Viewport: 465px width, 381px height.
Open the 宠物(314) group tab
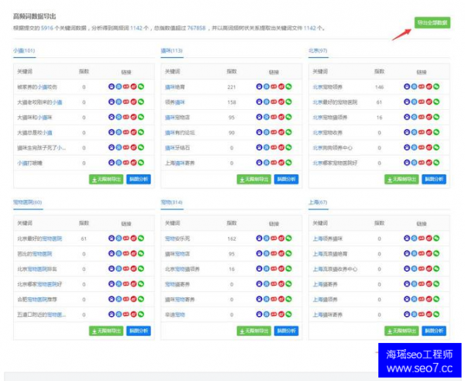pos(172,202)
